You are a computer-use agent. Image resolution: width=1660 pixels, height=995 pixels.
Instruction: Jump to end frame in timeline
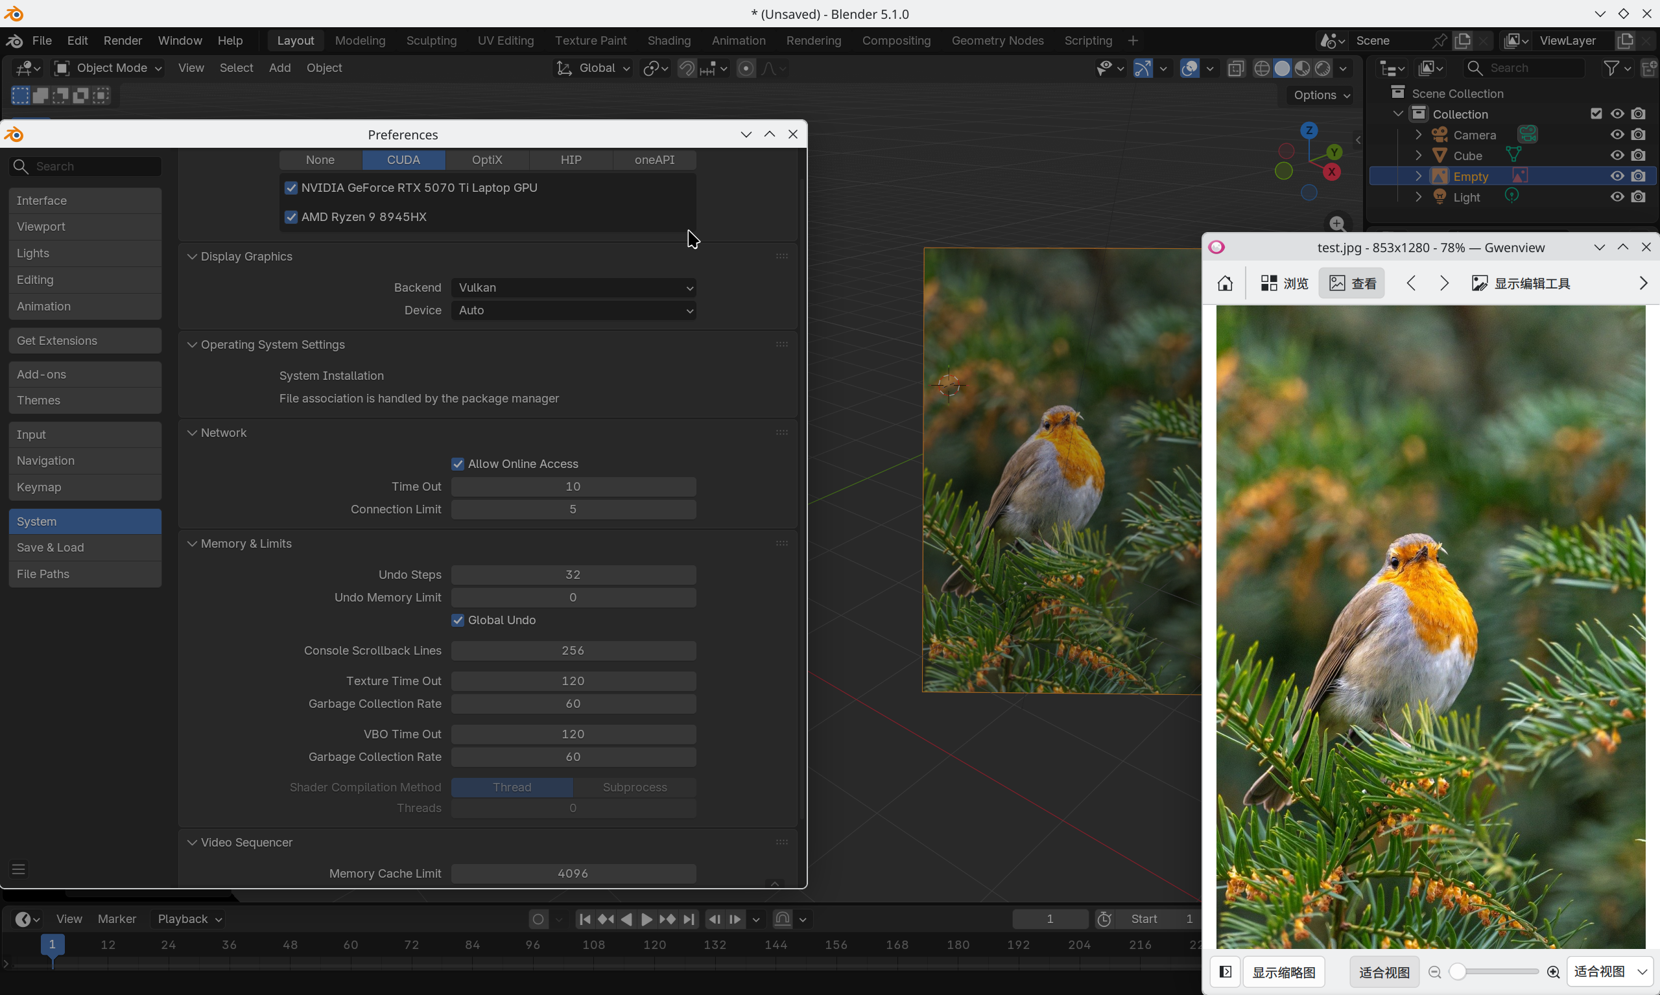[689, 919]
